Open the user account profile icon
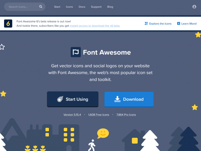This screenshot has width=201, height=151. pos(194,7)
